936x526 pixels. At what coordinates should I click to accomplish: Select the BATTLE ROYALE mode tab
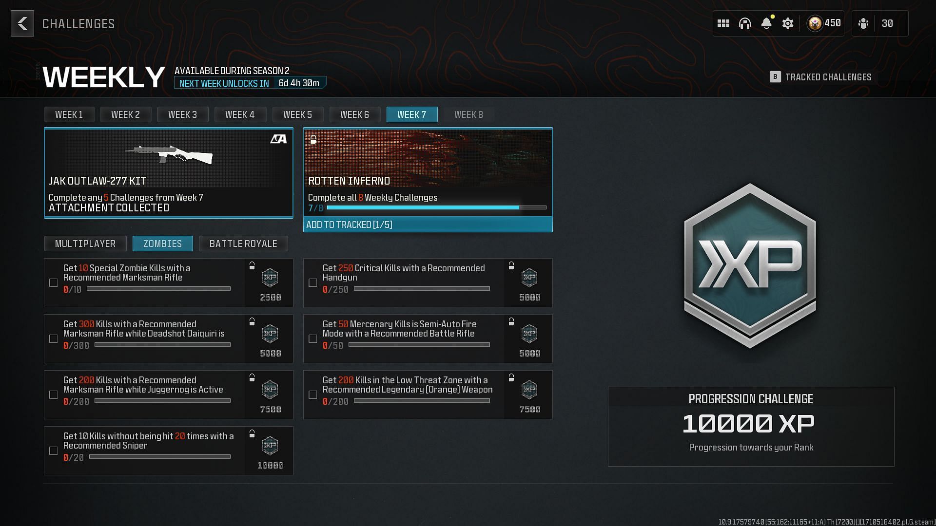(243, 243)
